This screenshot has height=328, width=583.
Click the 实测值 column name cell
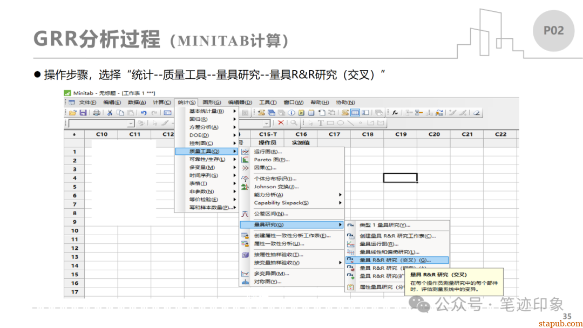[301, 142]
